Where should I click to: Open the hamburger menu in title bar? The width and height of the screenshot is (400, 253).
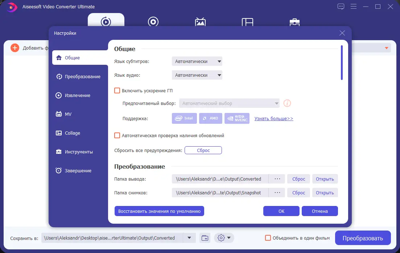[x=354, y=7]
